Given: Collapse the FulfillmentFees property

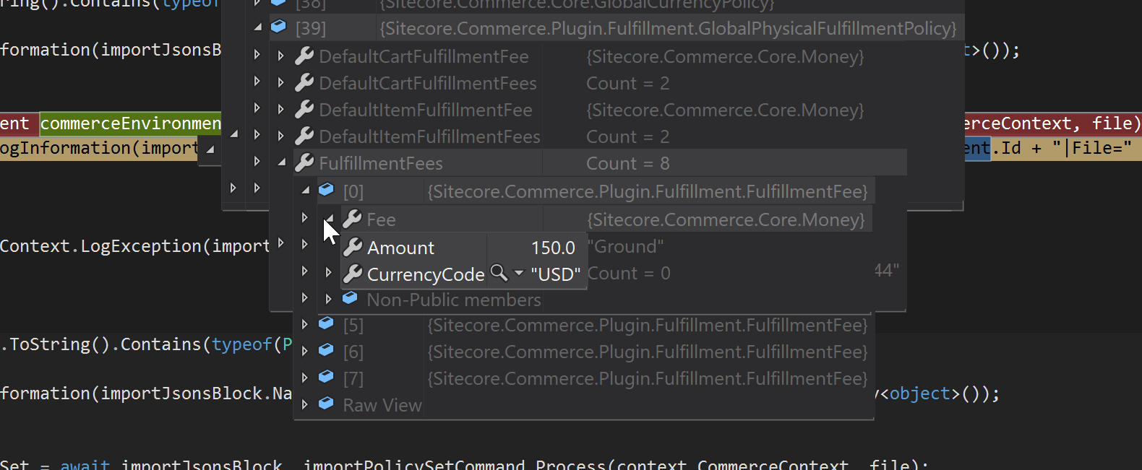Looking at the screenshot, I should (x=282, y=163).
